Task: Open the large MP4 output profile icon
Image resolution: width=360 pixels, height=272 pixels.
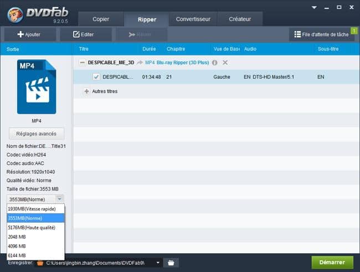Action: tap(37, 86)
